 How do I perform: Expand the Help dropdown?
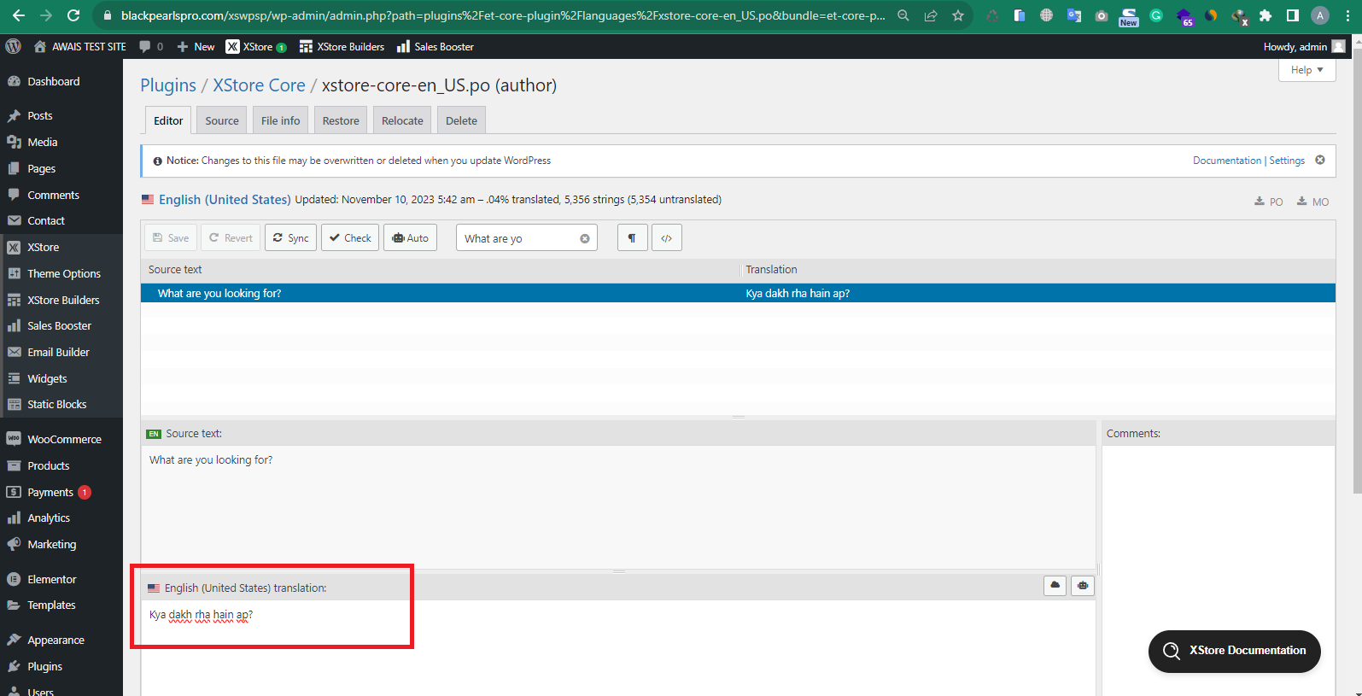[x=1306, y=70]
